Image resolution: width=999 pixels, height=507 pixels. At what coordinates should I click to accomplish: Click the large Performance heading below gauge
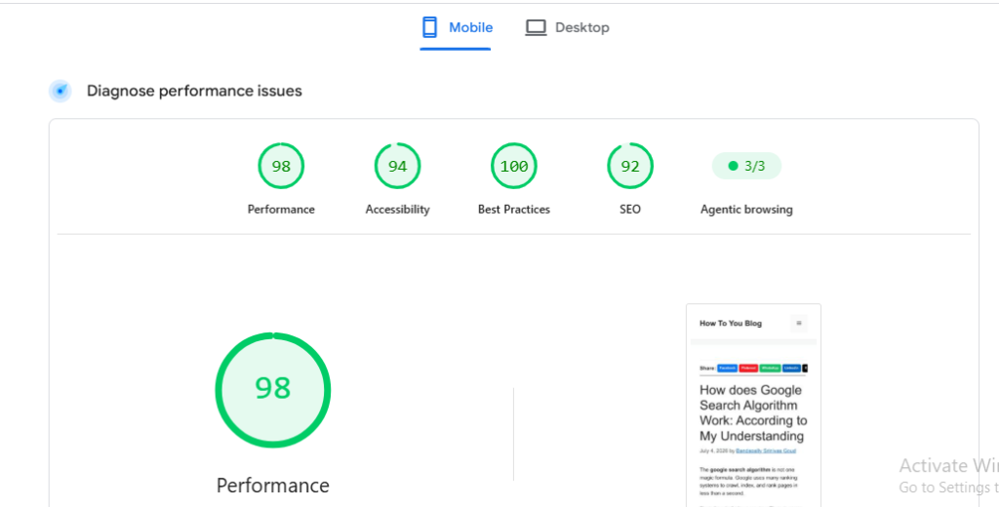point(273,486)
